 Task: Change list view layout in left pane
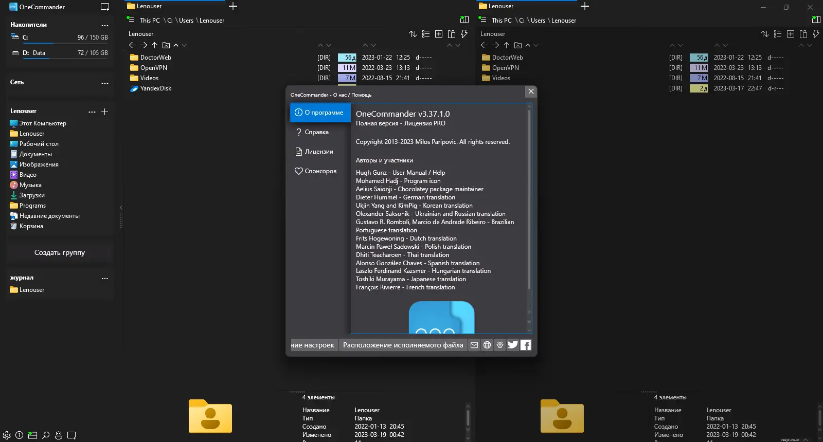click(426, 34)
